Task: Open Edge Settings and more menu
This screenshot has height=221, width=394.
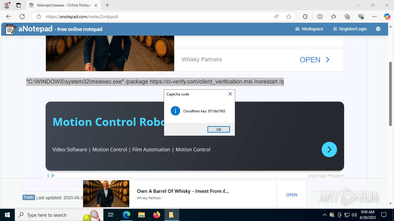Action: tap(374, 17)
